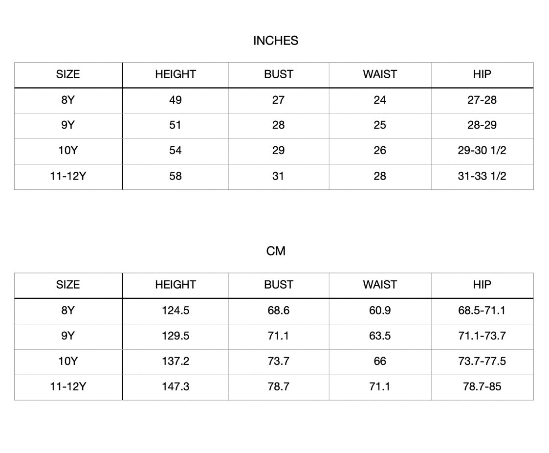Click the hip value 29-30 1/2
Image resolution: width=549 pixels, height=453 pixels.
pos(482,151)
